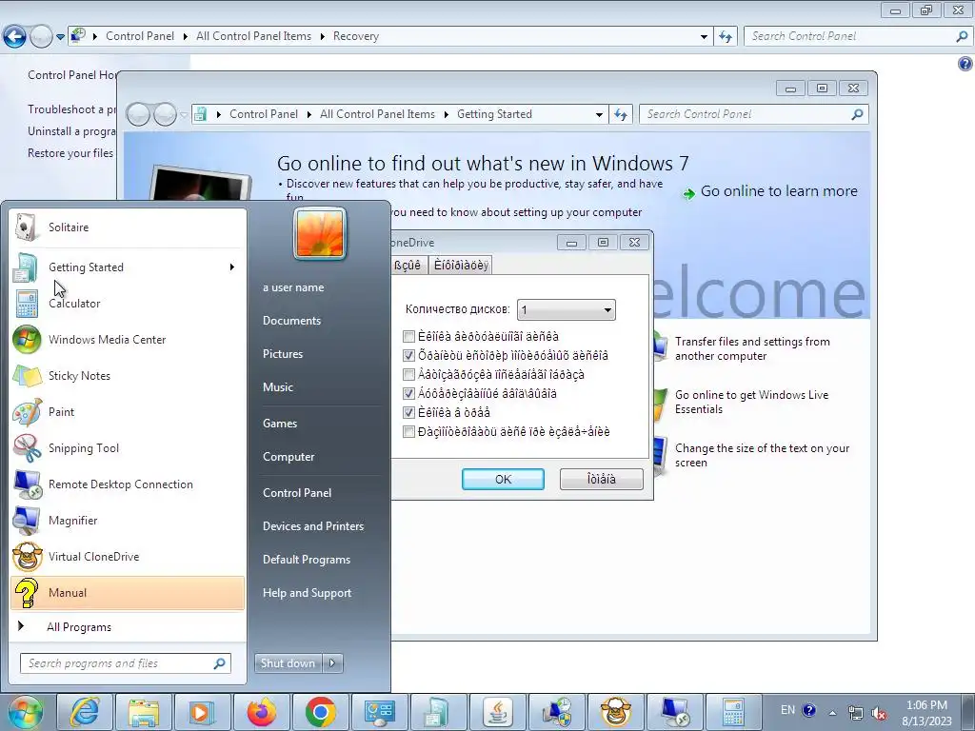
Task: Open the Snipping Tool entry
Action: pos(128,448)
